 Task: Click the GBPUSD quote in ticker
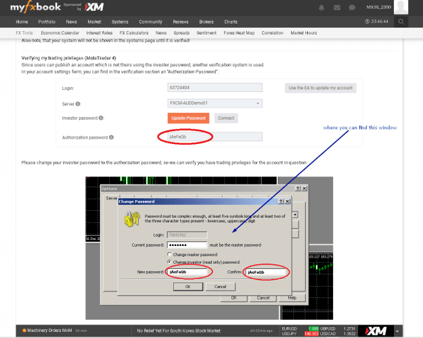(338, 329)
